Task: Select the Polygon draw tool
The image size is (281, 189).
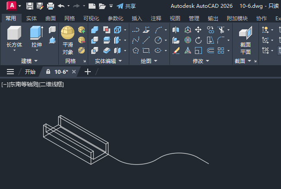Action: tap(136, 50)
